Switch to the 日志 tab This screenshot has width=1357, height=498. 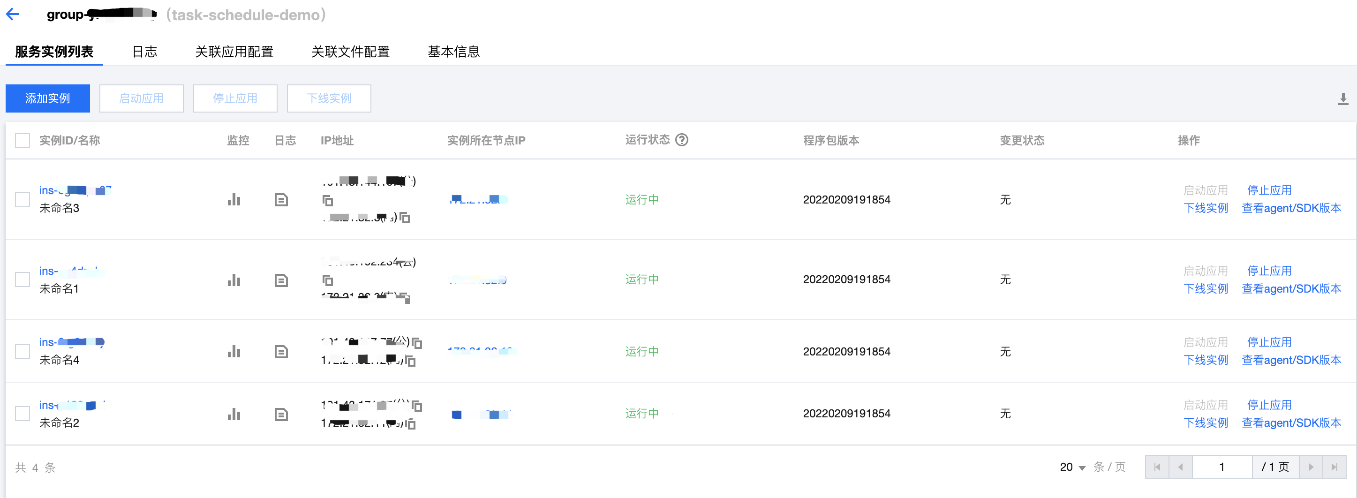click(x=144, y=51)
